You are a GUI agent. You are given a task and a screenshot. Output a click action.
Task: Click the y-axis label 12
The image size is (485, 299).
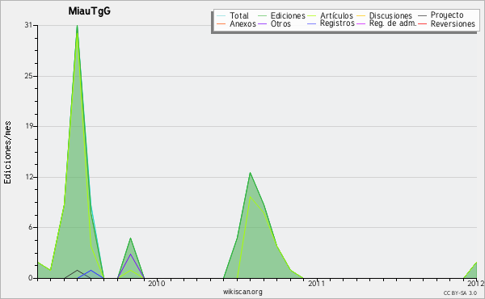coord(29,177)
